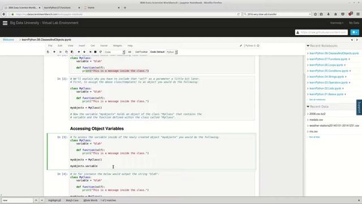The width and height of the screenshot is (362, 204).
Task: Click the copy cell icon
Action: [67, 52]
